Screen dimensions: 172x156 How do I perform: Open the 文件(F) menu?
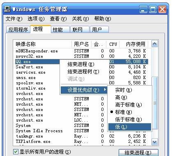pos(14,19)
